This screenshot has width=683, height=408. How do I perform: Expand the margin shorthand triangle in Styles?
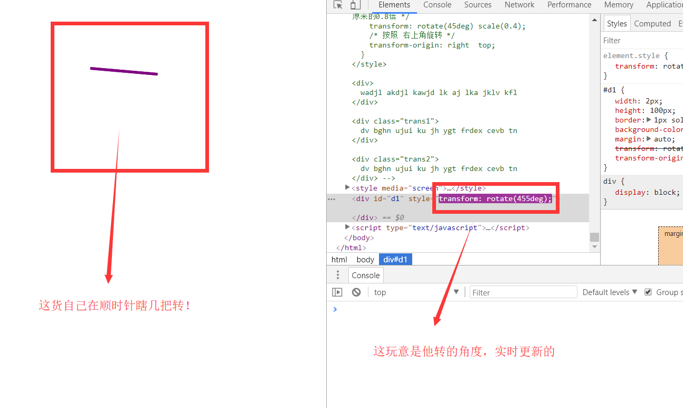point(649,139)
